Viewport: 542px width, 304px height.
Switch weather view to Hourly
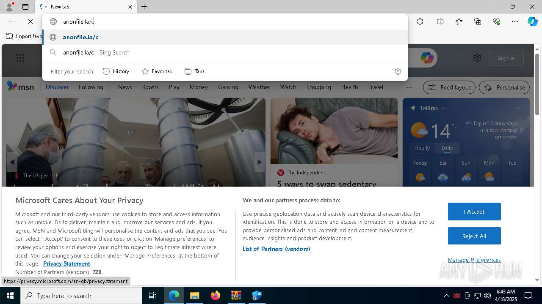[x=422, y=148]
